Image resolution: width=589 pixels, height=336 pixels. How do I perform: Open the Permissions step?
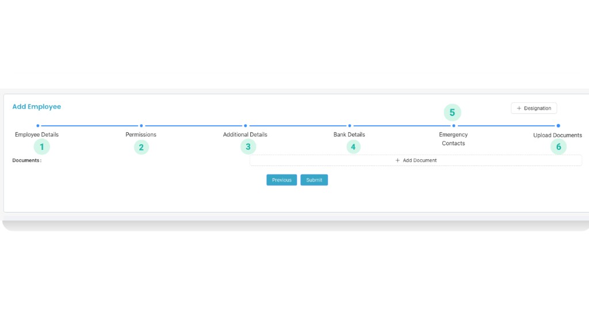coord(141,134)
